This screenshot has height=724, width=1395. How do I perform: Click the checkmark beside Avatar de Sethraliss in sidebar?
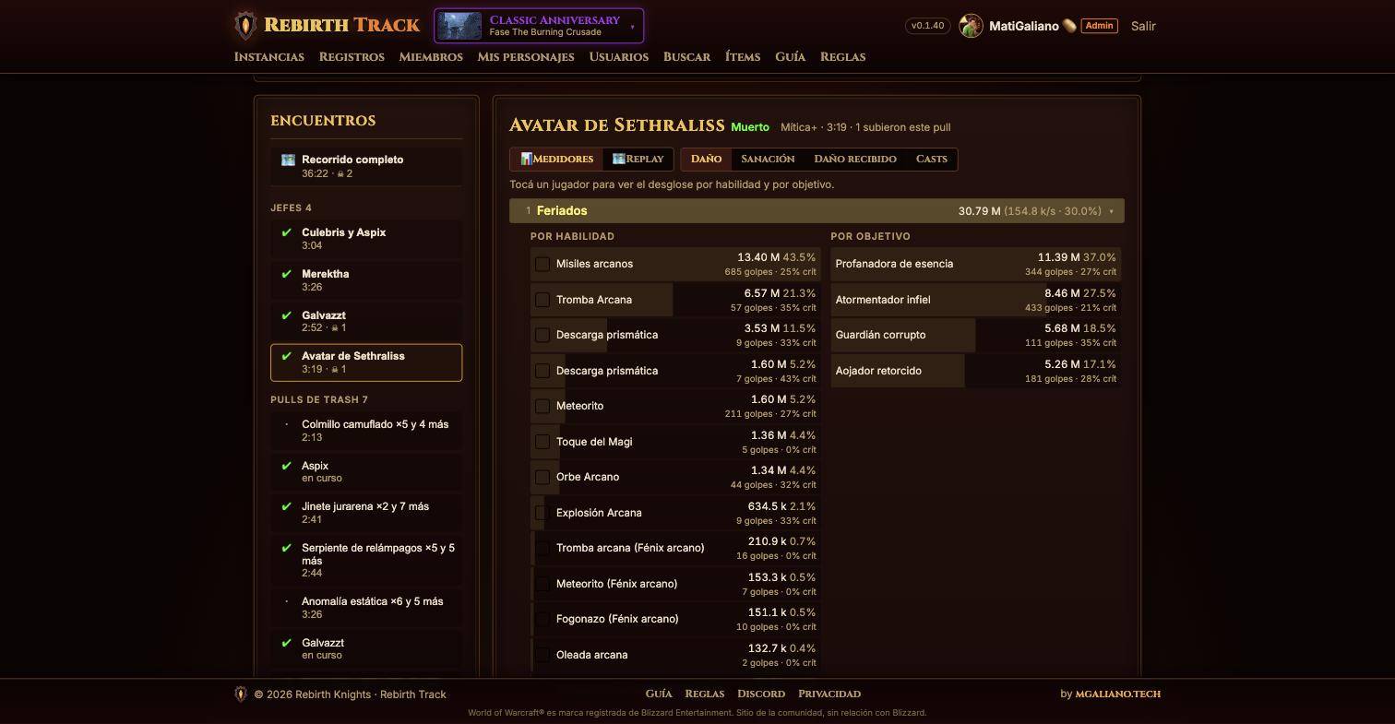pos(287,357)
